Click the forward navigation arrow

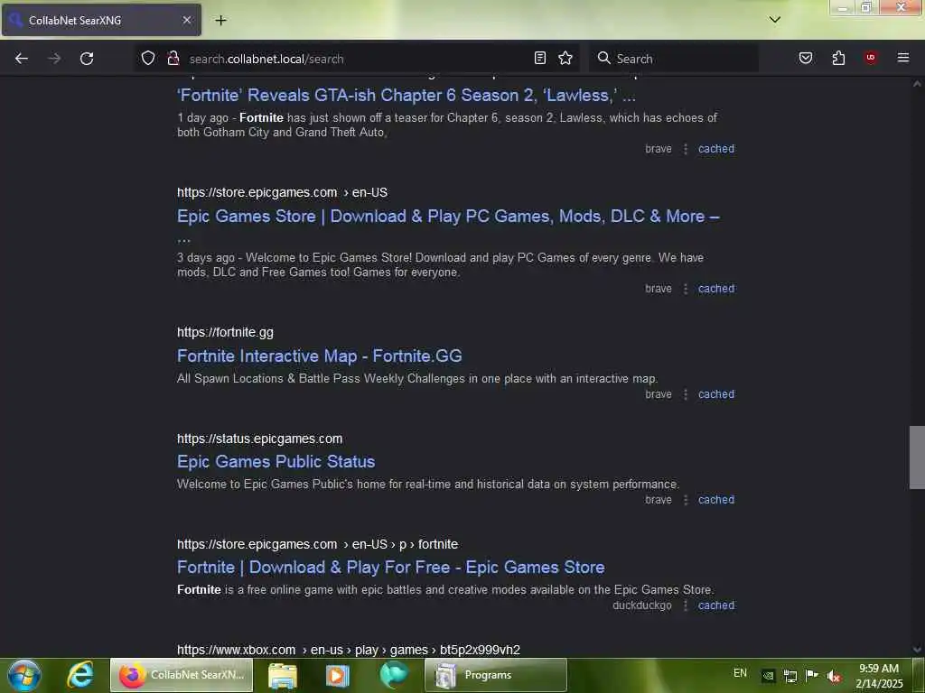coord(54,59)
